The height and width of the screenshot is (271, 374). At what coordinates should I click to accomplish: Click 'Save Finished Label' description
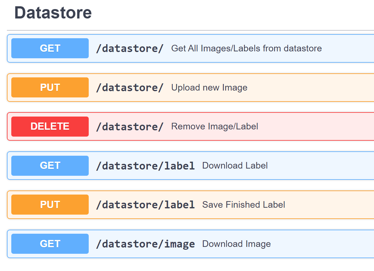(244, 205)
